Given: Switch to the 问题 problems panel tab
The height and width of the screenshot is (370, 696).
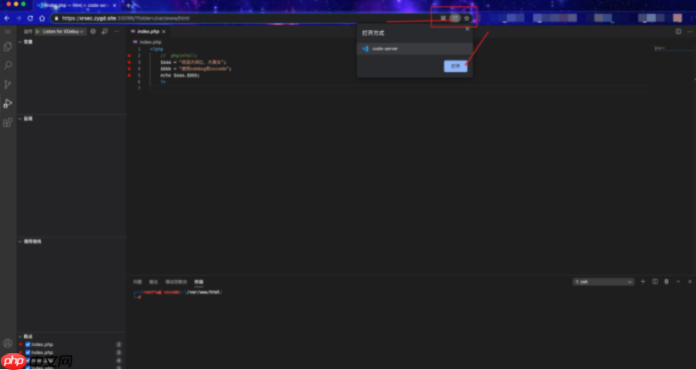Looking at the screenshot, I should pos(137,282).
